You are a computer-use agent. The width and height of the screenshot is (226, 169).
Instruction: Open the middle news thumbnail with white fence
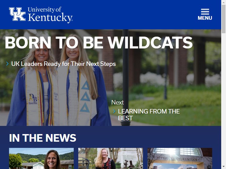pyautogui.click(x=110, y=158)
